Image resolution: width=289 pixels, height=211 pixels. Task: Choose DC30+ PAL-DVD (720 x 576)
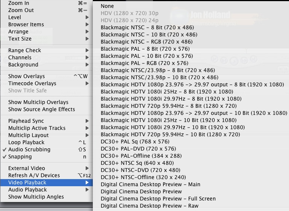click(x=191, y=149)
